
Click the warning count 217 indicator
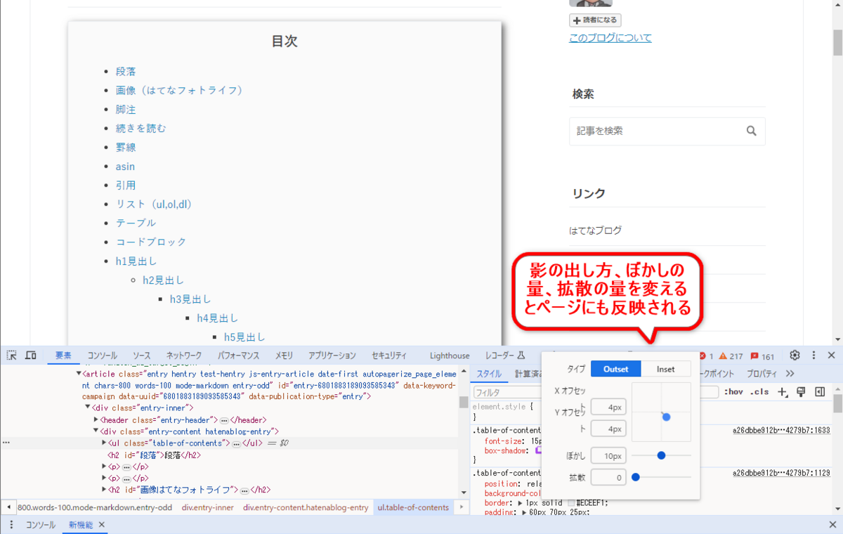coord(731,356)
